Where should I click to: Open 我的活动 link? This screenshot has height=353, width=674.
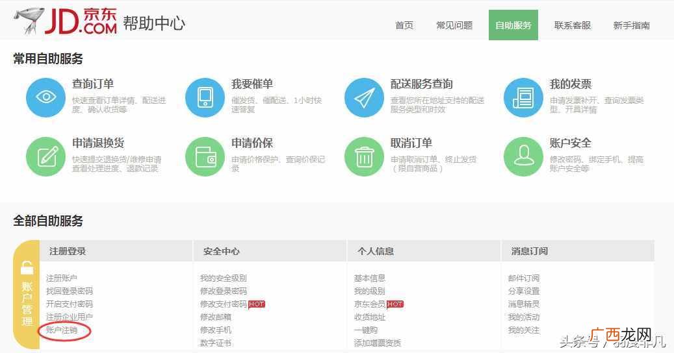(x=524, y=317)
